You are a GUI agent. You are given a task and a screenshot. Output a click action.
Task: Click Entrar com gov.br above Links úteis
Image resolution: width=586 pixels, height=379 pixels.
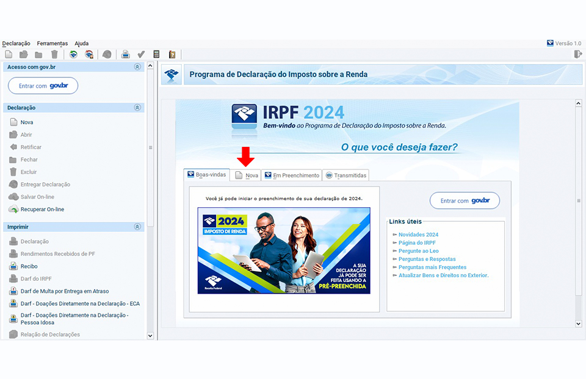pos(465,200)
